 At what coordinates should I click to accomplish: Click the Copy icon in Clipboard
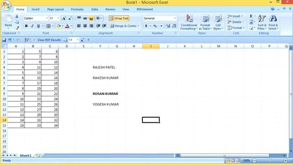point(17,22)
